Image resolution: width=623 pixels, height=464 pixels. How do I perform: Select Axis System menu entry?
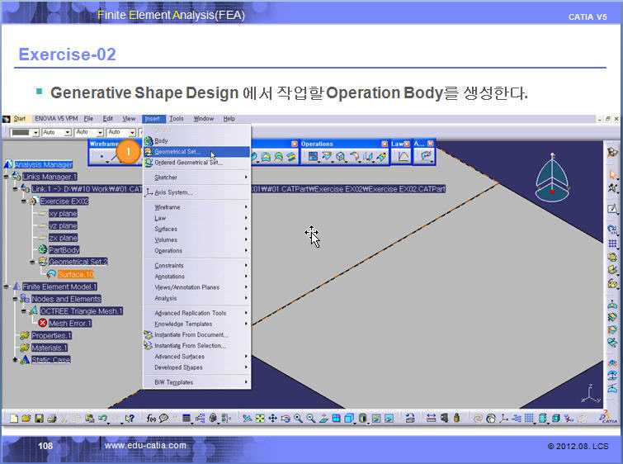[196, 192]
